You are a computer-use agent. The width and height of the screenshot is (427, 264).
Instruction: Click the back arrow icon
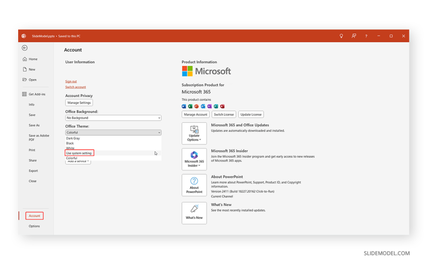pyautogui.click(x=25, y=48)
